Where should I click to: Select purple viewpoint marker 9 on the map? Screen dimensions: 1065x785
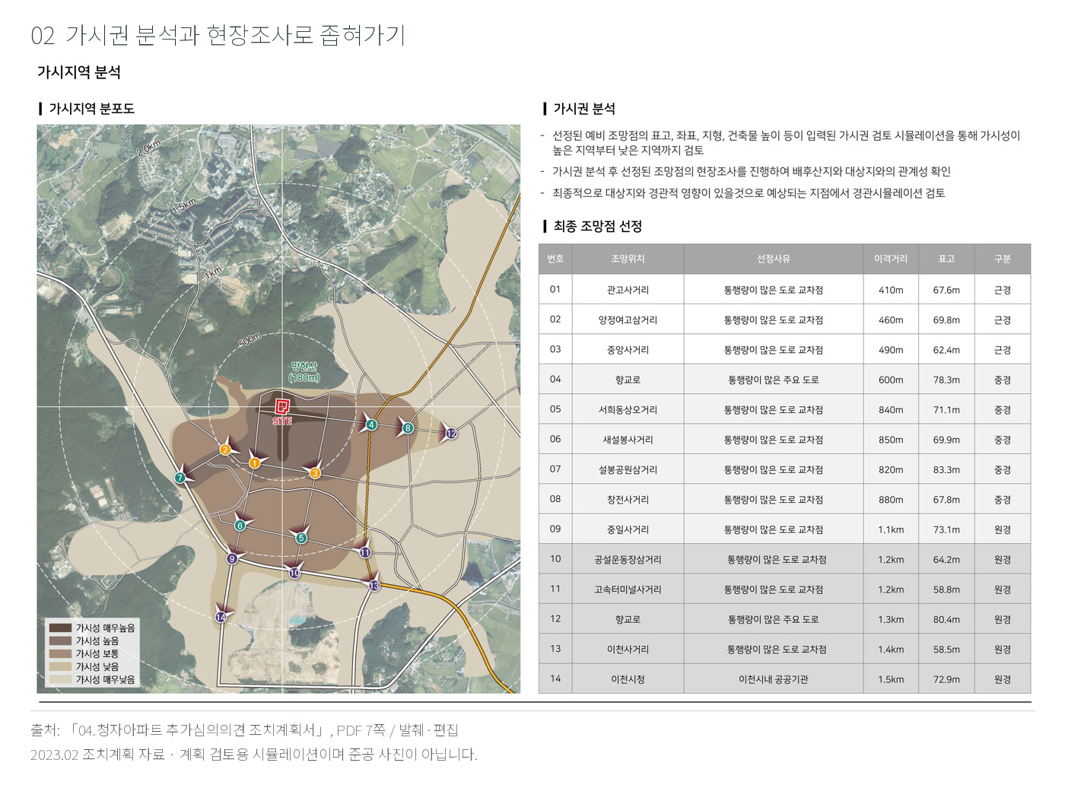(x=232, y=558)
